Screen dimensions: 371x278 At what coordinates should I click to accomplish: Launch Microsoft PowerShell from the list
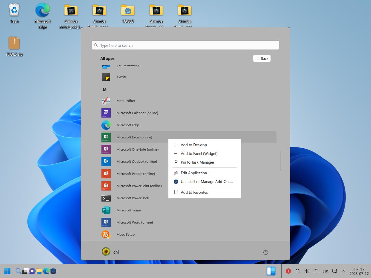132,198
